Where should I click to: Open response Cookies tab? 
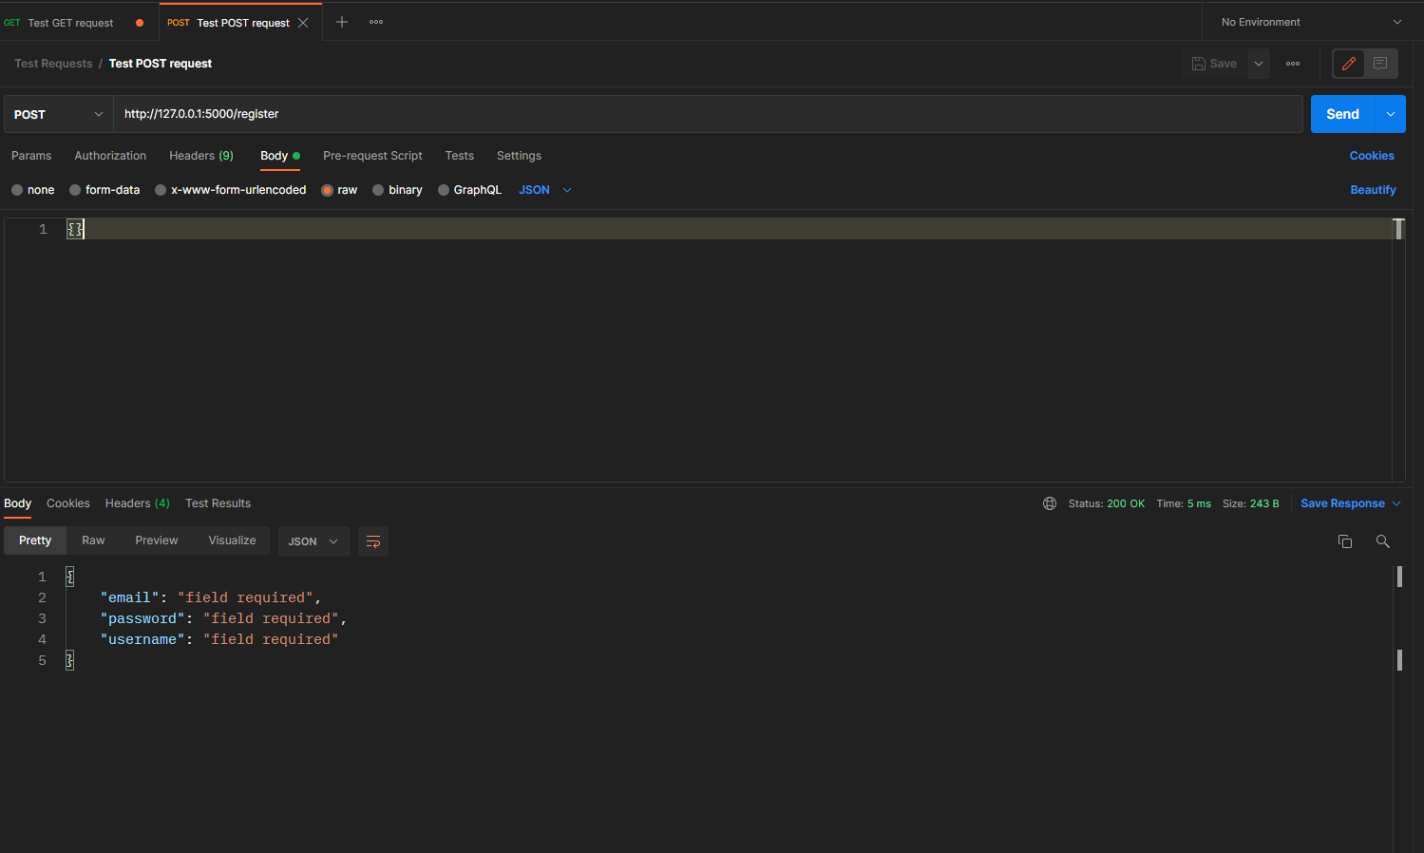click(68, 503)
